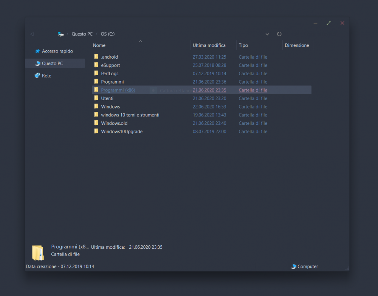This screenshot has height=296, width=378.
Task: Select windows 10 temi e strumenti folder
Action: (130, 115)
